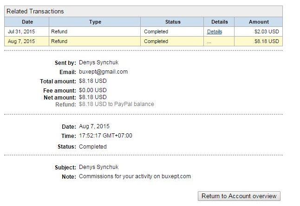This screenshot has height=206, width=300.
Task: Click the Status column header
Action: 172,22
